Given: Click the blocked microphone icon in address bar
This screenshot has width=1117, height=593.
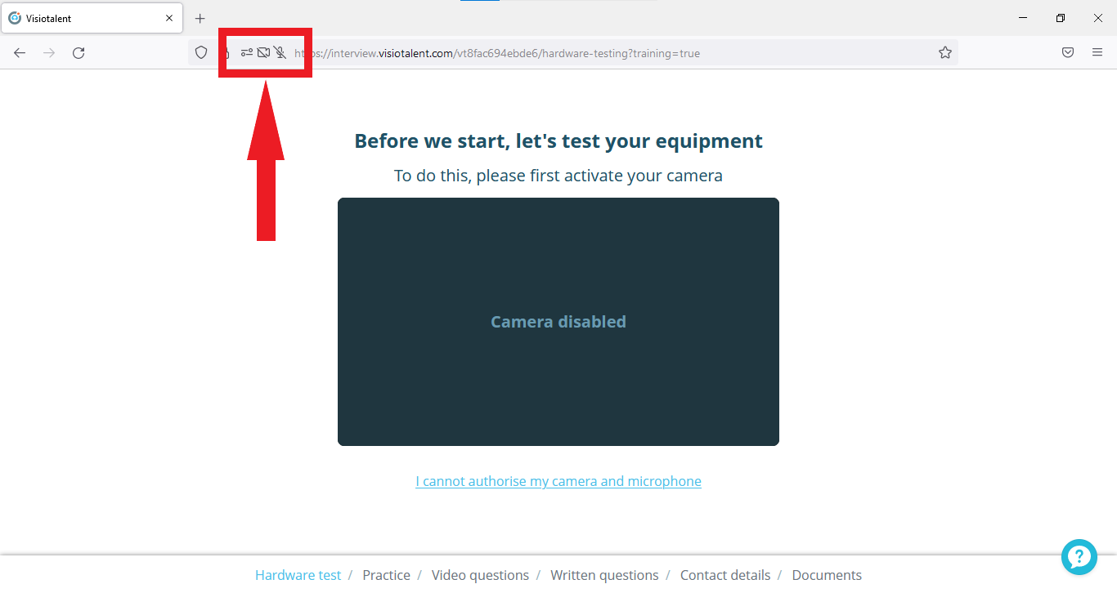Looking at the screenshot, I should point(280,53).
